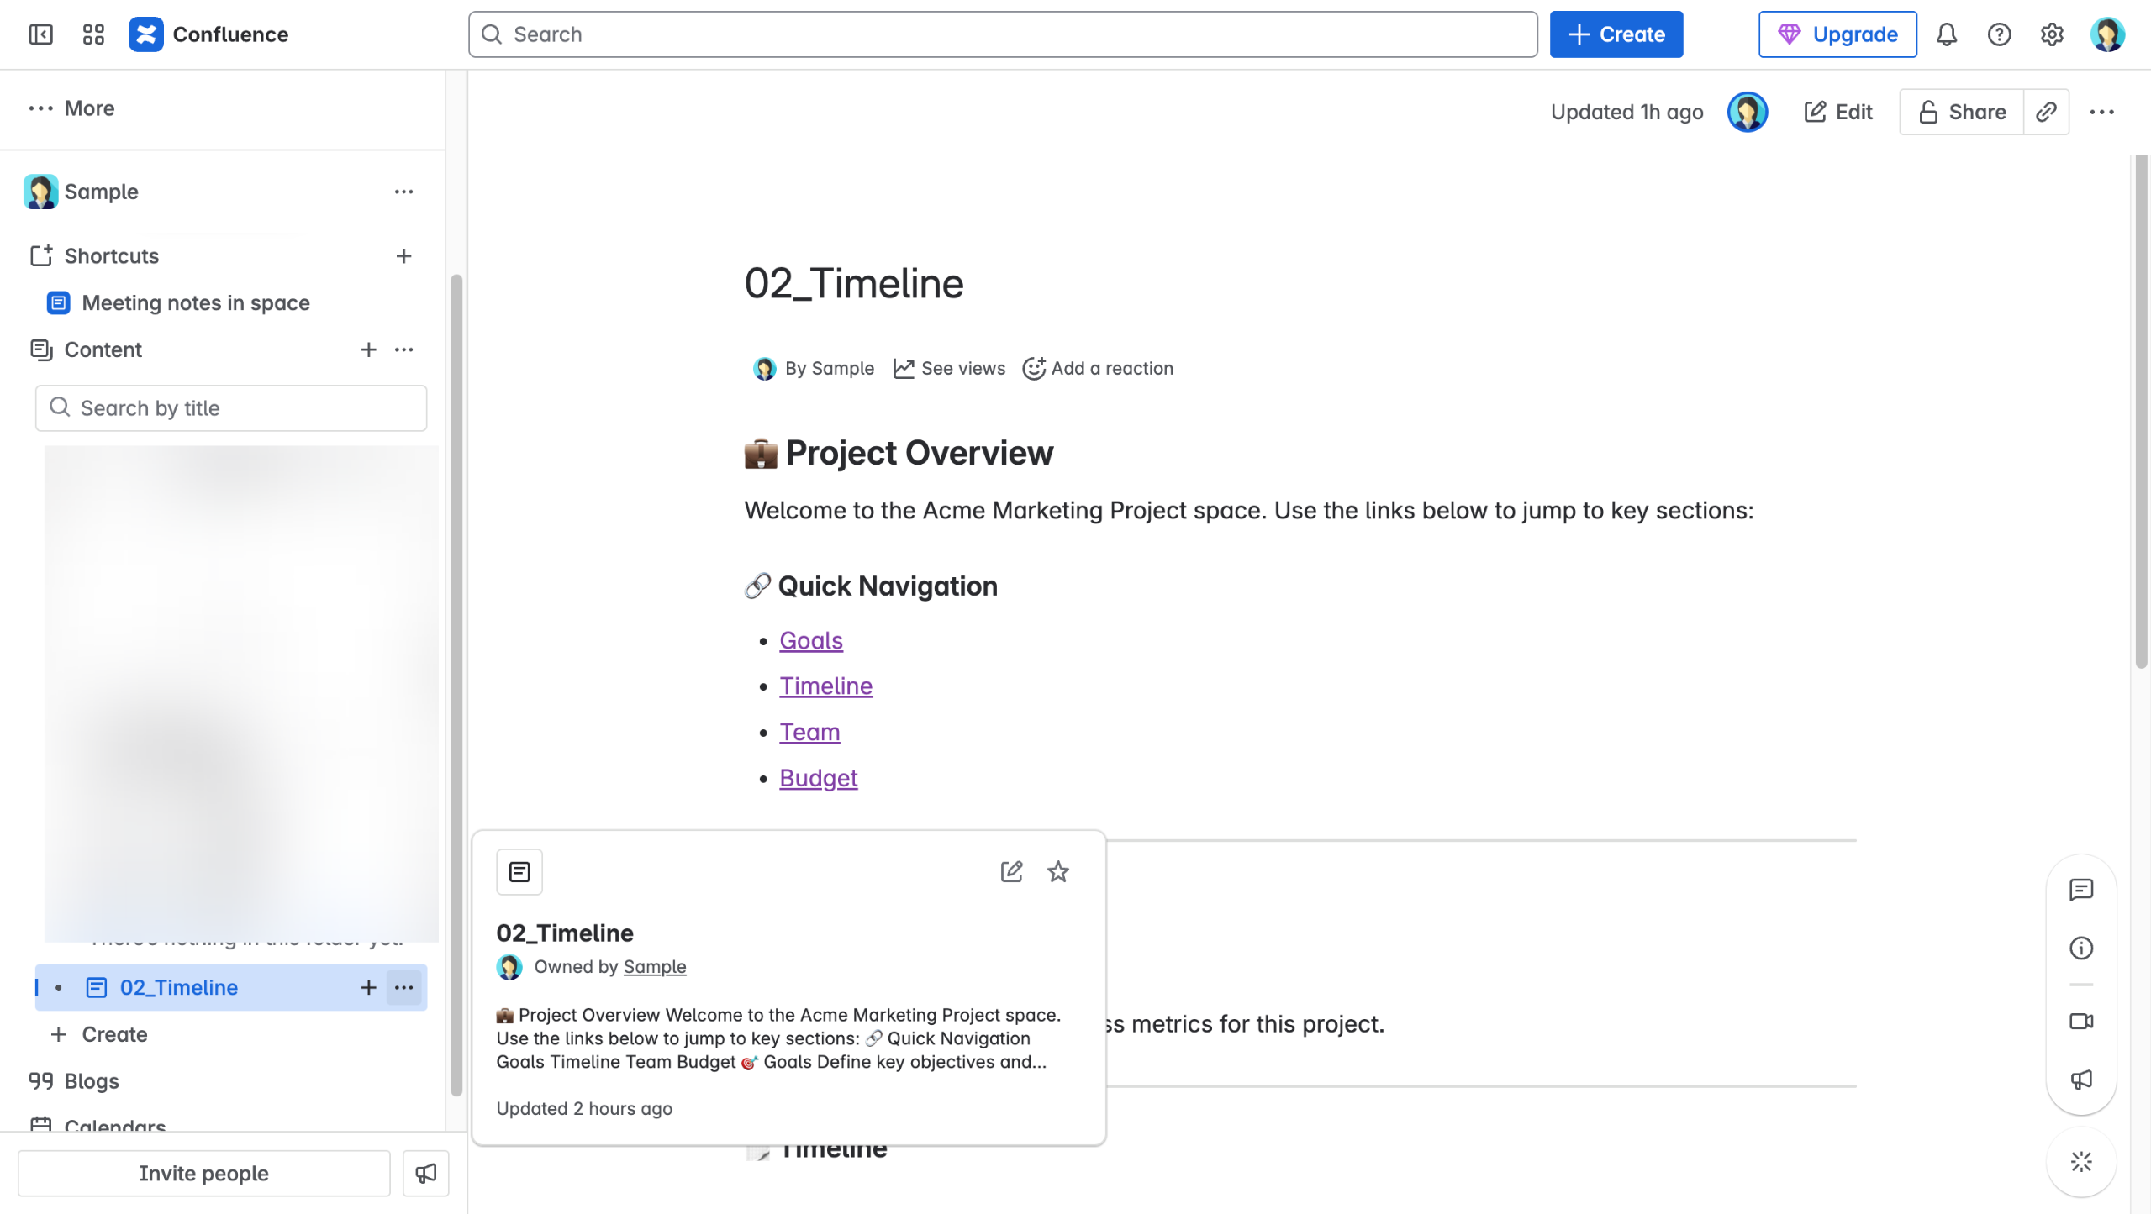This screenshot has width=2151, height=1214.
Task: Collapse the left sidebar panel icon
Action: click(x=40, y=34)
